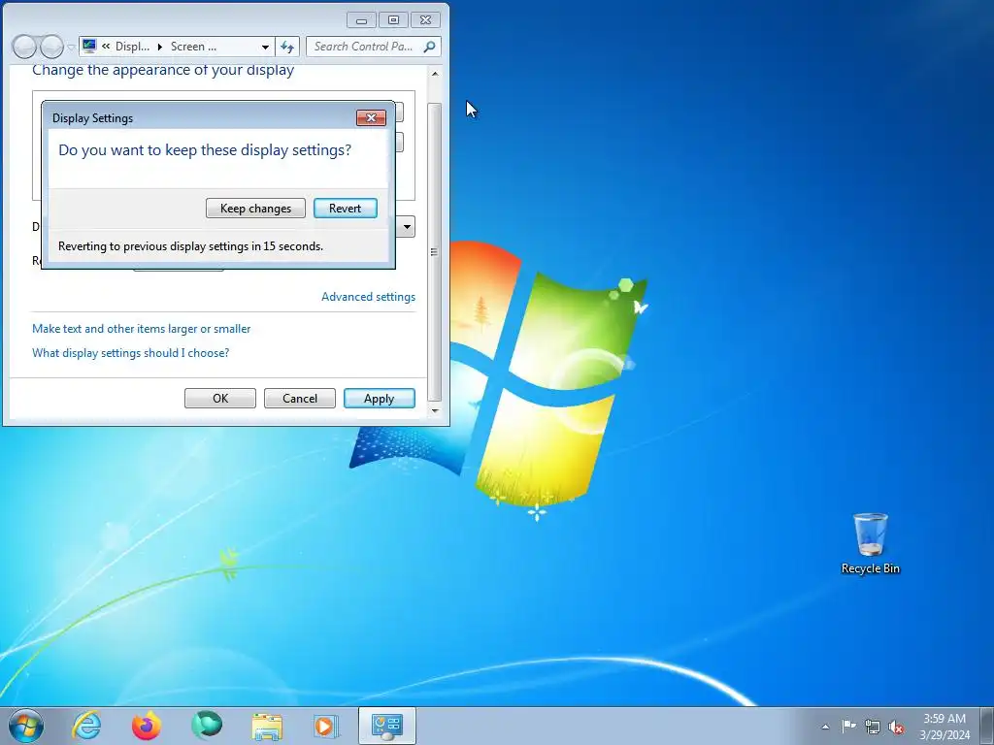994x745 pixels.
Task: Click the Apply button
Action: tap(380, 399)
